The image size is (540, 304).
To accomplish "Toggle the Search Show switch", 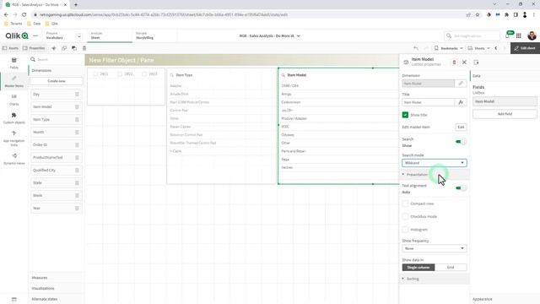I will (x=461, y=142).
